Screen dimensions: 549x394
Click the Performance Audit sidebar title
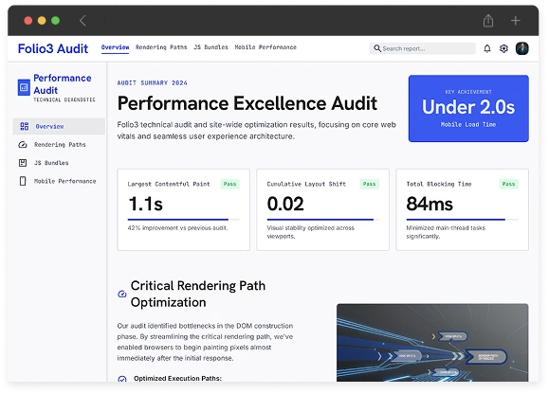tap(63, 84)
